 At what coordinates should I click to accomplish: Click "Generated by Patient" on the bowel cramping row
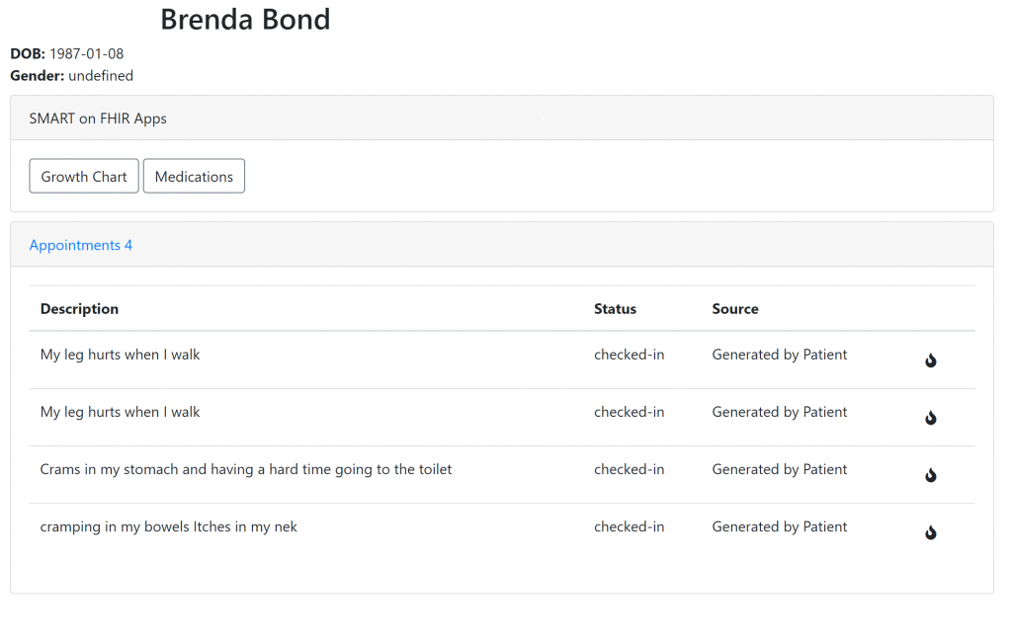780,526
